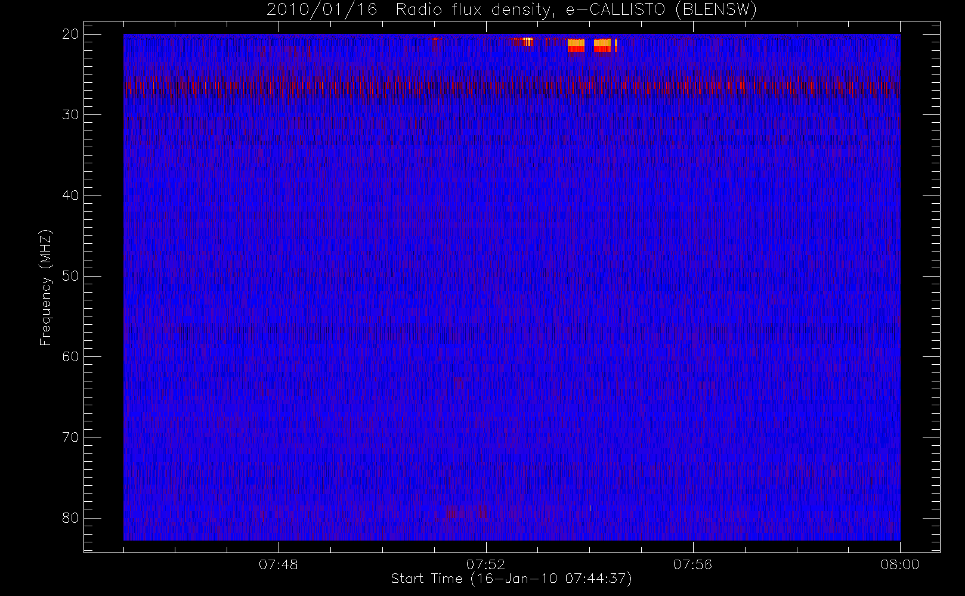
Task: Click the 30 frequency tick label
Action: click(70, 115)
